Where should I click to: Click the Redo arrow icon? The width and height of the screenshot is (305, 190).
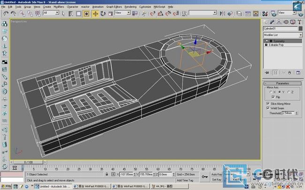[x=14, y=14]
